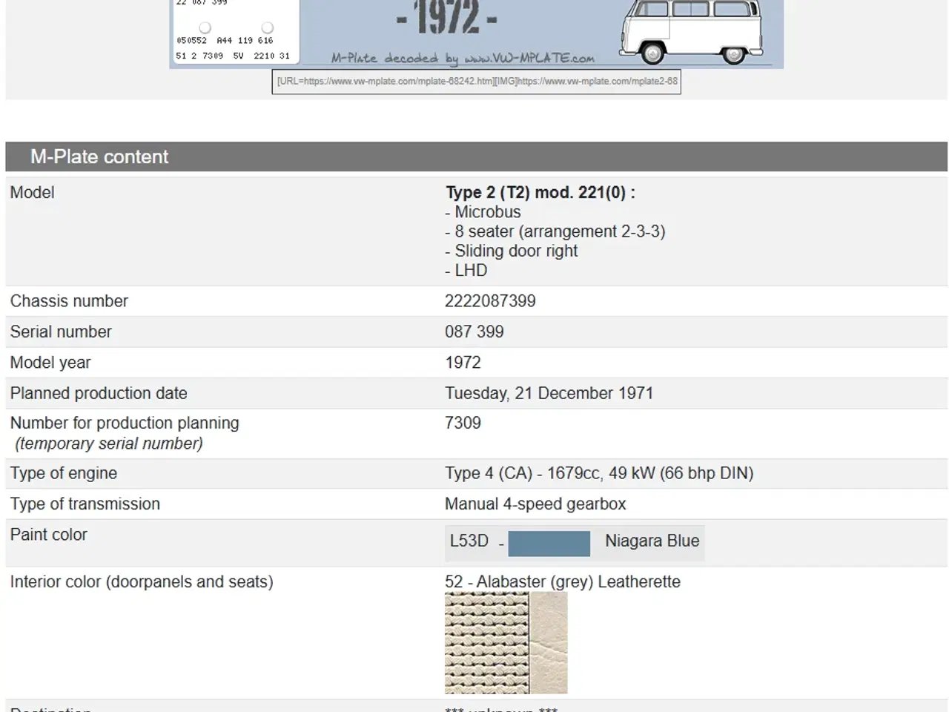The width and height of the screenshot is (949, 712).
Task: Click the code row "51 2 7309 5V 2210 31"
Action: (x=231, y=55)
